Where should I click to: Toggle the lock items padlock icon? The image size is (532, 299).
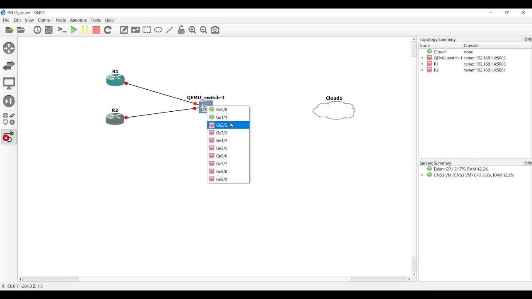(x=181, y=30)
